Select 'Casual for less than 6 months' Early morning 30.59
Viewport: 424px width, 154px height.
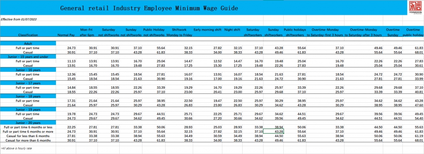pyautogui.click(x=218, y=136)
